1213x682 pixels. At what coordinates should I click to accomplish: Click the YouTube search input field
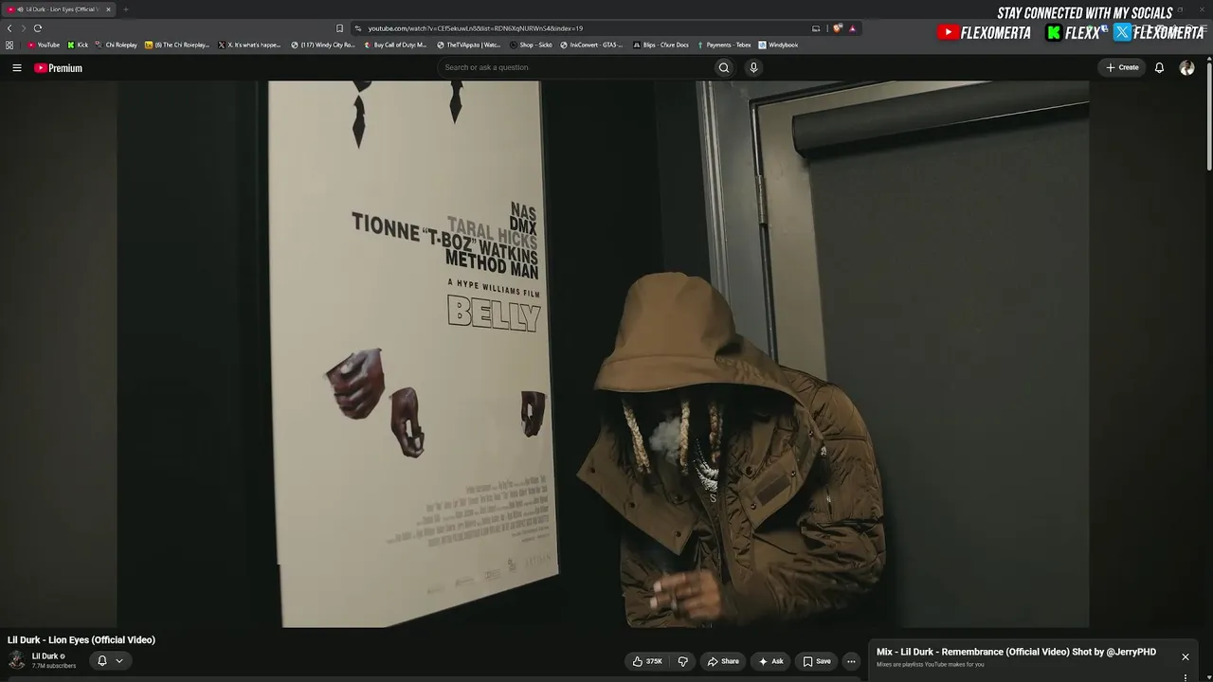[x=574, y=67]
